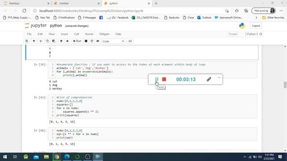Open the Windows Start menu
Image resolution: width=287 pixels, height=161 pixels.
(x=5, y=157)
